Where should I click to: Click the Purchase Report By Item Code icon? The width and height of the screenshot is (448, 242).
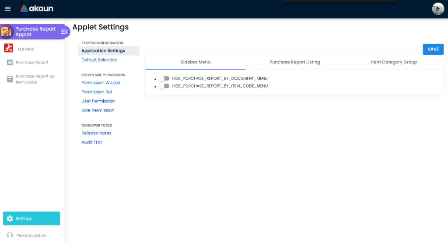click(x=10, y=79)
